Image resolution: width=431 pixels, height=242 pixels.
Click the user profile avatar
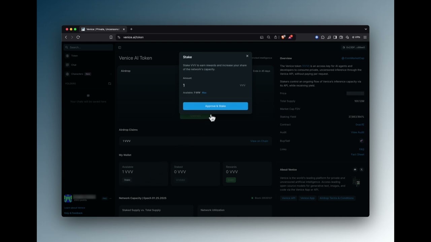pyautogui.click(x=68, y=198)
